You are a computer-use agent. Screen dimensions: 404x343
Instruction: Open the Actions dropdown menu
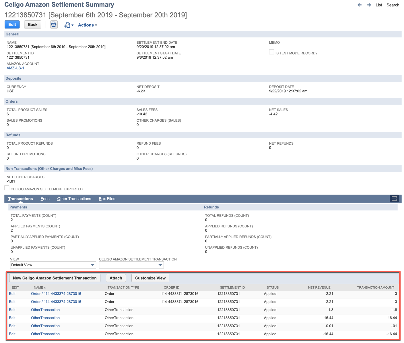(x=88, y=25)
